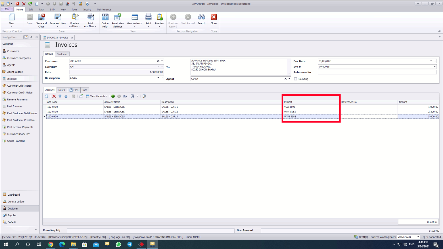This screenshot has height=249, width=443.
Task: Switch to the Customer detail tab
Action: (x=62, y=54)
